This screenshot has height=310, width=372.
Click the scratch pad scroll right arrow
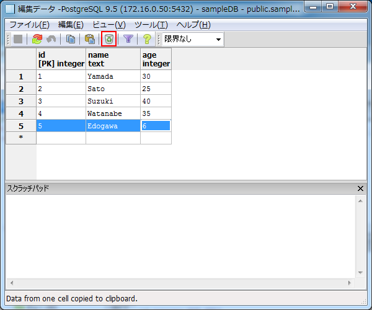tap(349, 283)
